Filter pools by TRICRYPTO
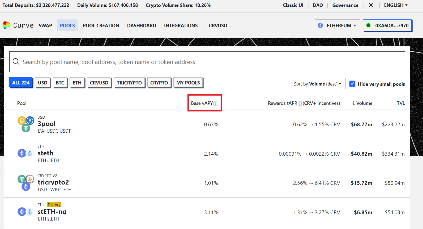 [x=129, y=83]
